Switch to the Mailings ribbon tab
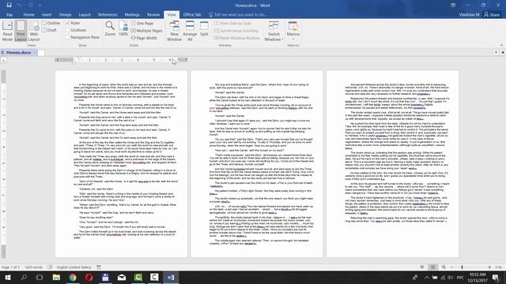 [x=132, y=15]
